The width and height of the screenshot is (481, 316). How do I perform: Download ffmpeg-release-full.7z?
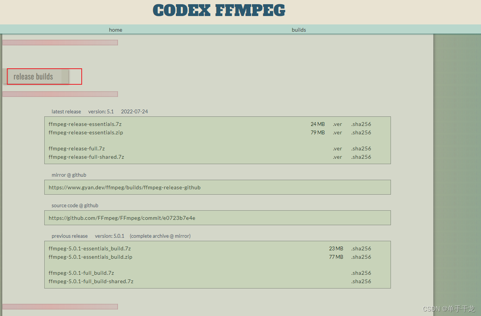(77, 148)
